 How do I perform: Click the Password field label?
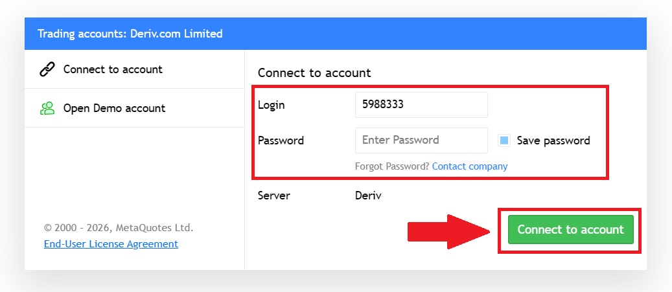coord(281,140)
